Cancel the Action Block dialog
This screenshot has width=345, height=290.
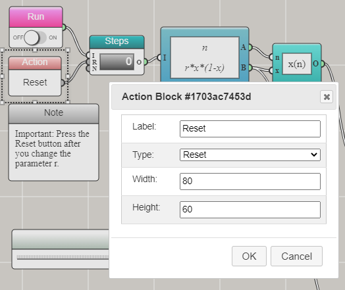coord(296,256)
